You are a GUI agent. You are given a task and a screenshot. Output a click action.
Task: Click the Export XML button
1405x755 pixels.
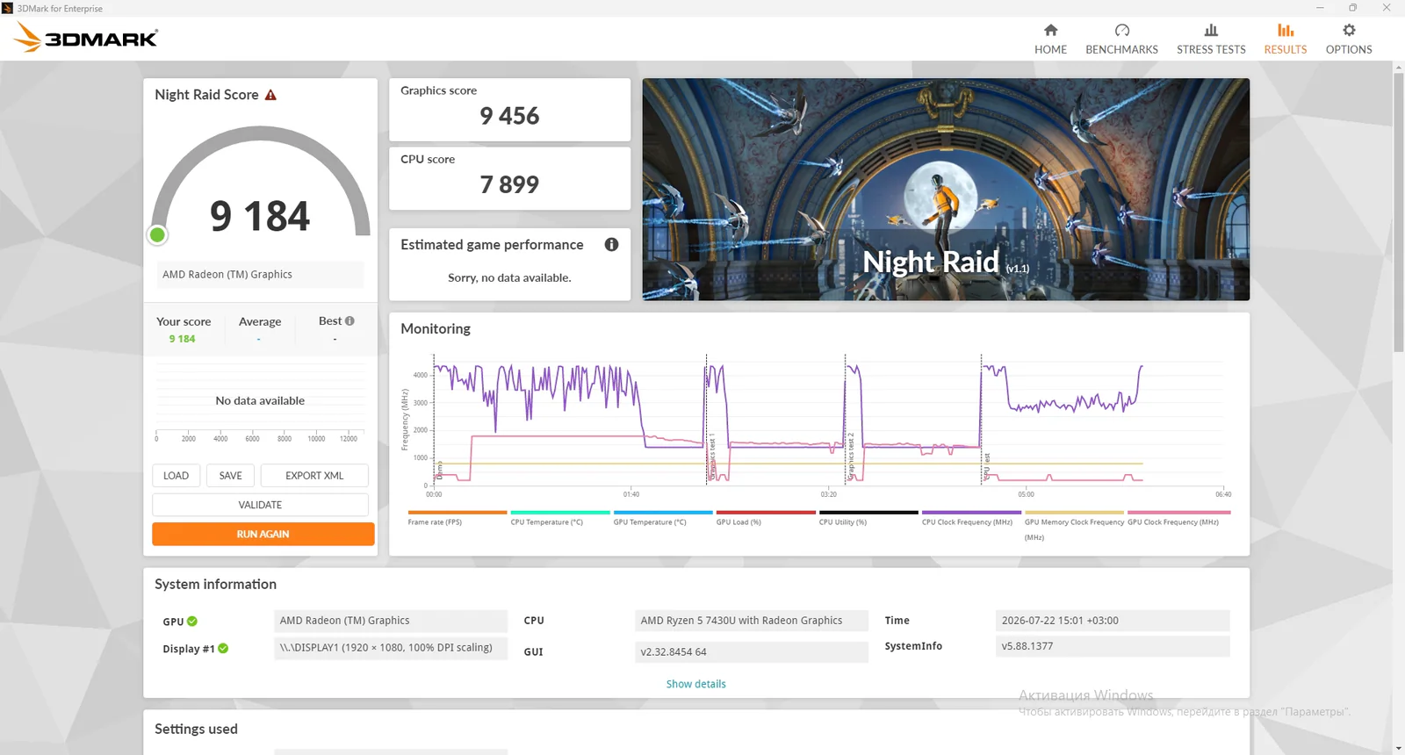tap(314, 476)
